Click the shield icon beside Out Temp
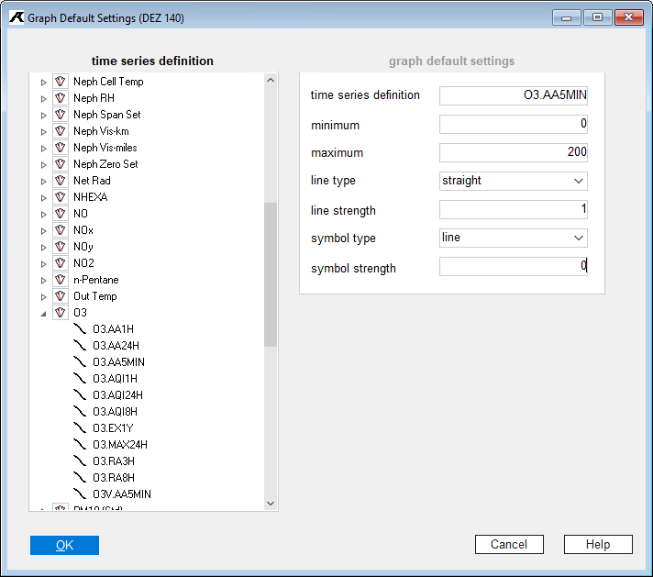This screenshot has width=653, height=577. tap(61, 296)
